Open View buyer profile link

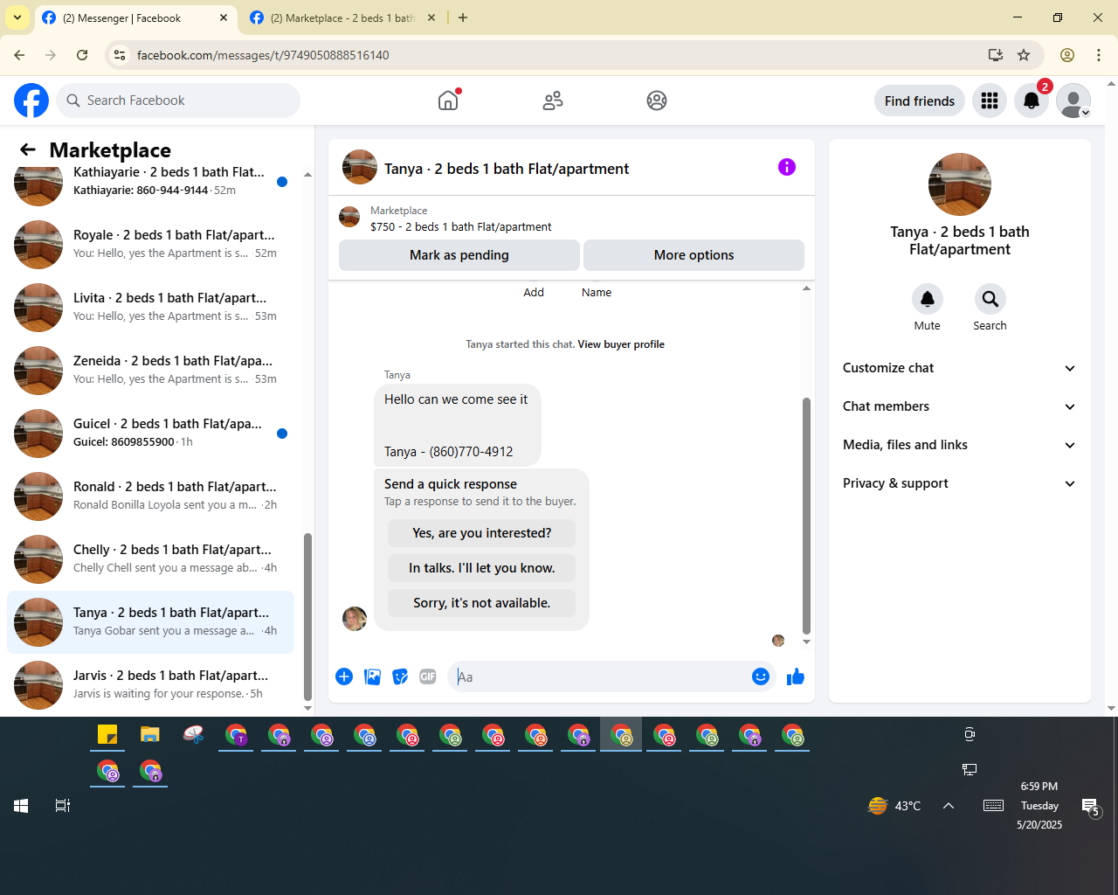tap(621, 344)
